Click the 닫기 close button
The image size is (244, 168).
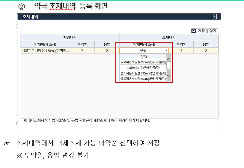(213, 31)
